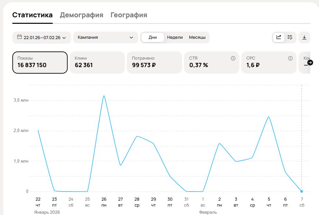The image size is (319, 215).
Task: Click the CPC info icon
Action: [290, 58]
